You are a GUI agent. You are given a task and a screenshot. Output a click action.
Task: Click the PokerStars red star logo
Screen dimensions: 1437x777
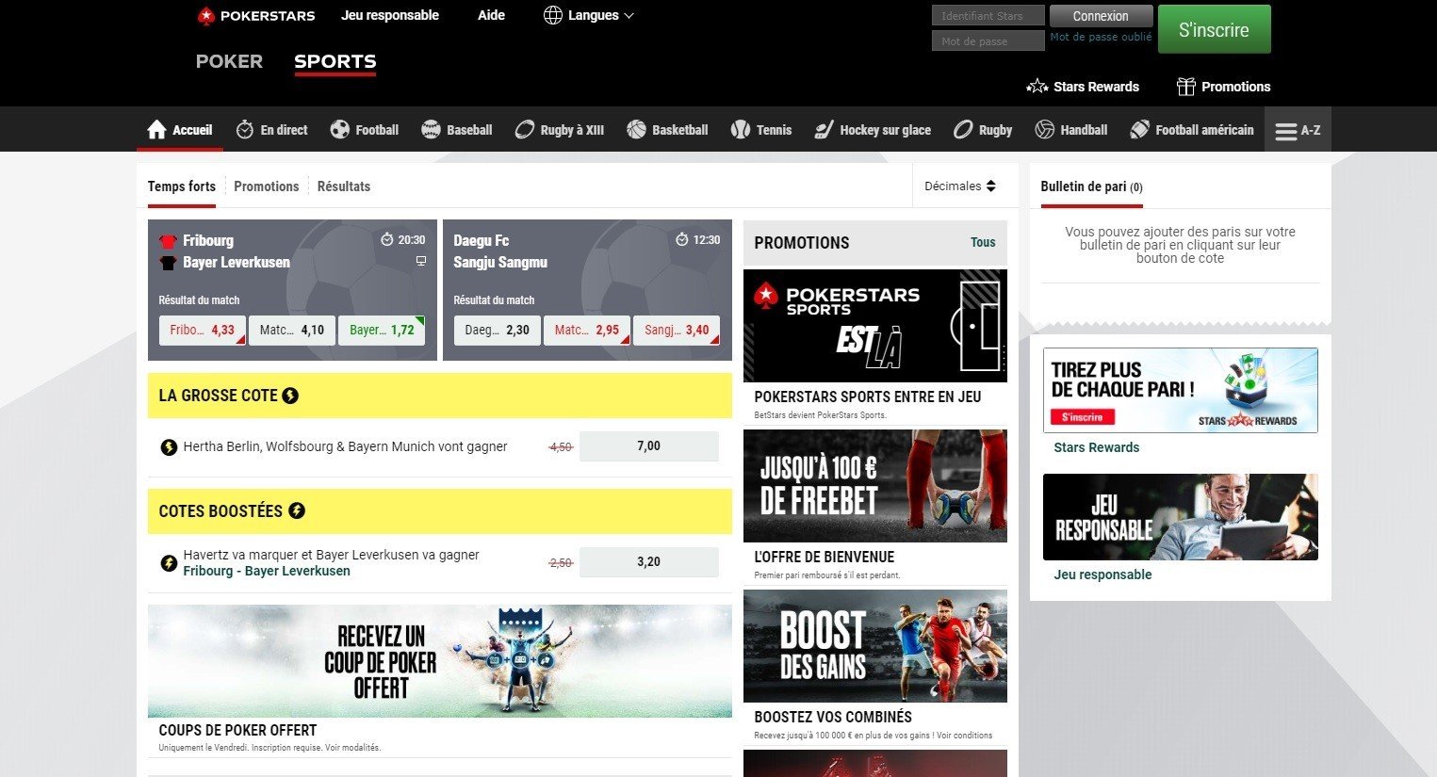[x=206, y=16]
